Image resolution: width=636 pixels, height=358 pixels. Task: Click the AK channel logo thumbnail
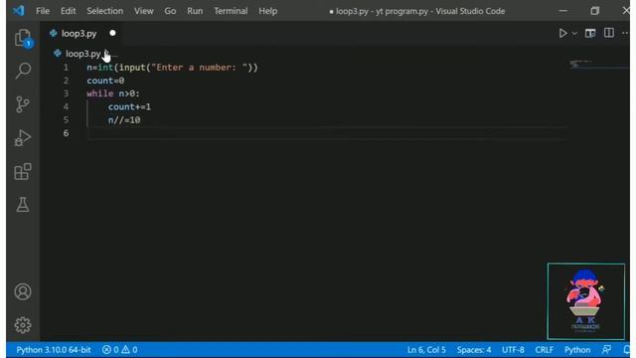586,301
